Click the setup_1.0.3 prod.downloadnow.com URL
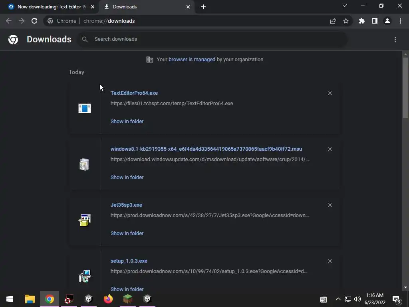Screen dimensions: 409x307 209,271
